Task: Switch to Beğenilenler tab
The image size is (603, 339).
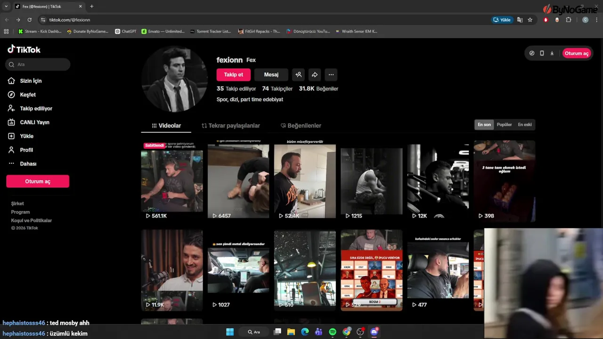Action: point(301,126)
